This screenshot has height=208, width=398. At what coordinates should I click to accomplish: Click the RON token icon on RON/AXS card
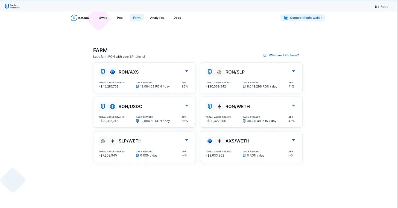pyautogui.click(x=103, y=72)
